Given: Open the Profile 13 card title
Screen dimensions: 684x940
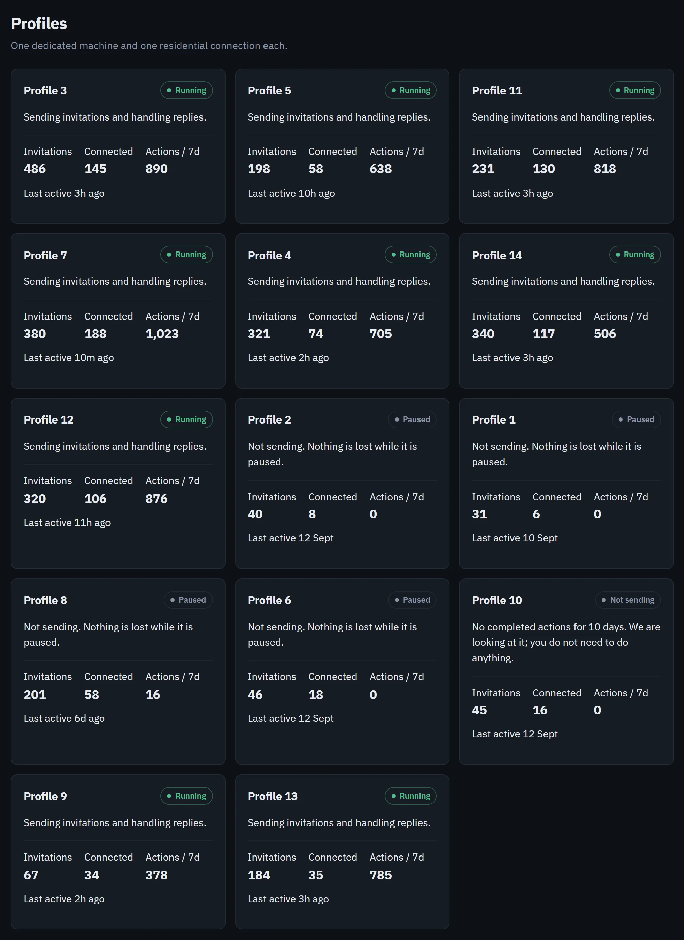Looking at the screenshot, I should 273,796.
